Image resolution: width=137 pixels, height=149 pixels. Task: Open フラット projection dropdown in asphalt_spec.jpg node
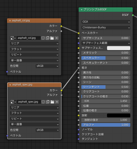(x=35, y=113)
